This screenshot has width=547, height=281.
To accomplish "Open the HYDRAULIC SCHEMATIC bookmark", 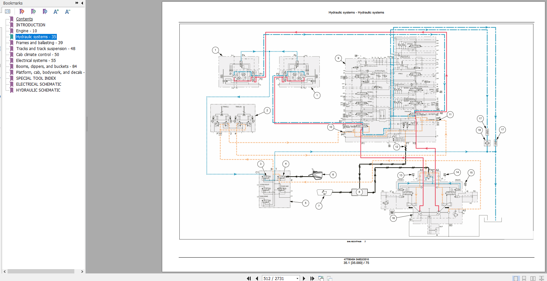I will pyautogui.click(x=38, y=90).
